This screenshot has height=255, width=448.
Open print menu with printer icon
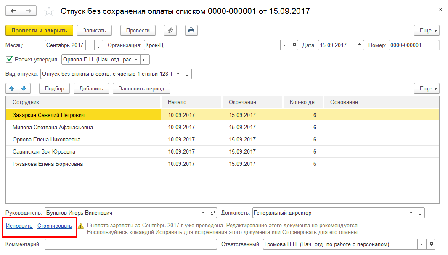pyautogui.click(x=191, y=30)
